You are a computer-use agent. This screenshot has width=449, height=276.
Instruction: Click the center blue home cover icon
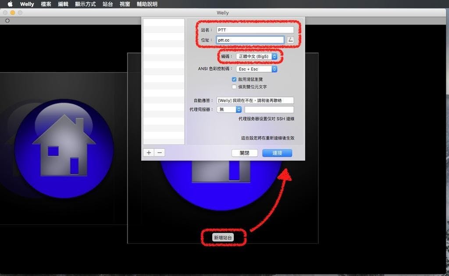coord(221,185)
